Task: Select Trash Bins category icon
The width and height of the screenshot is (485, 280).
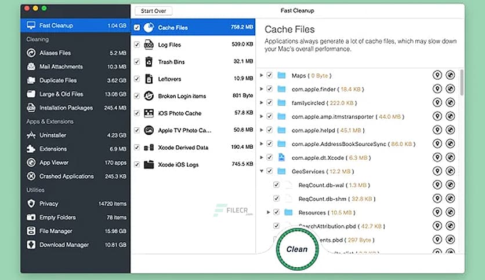Action: pyautogui.click(x=149, y=62)
